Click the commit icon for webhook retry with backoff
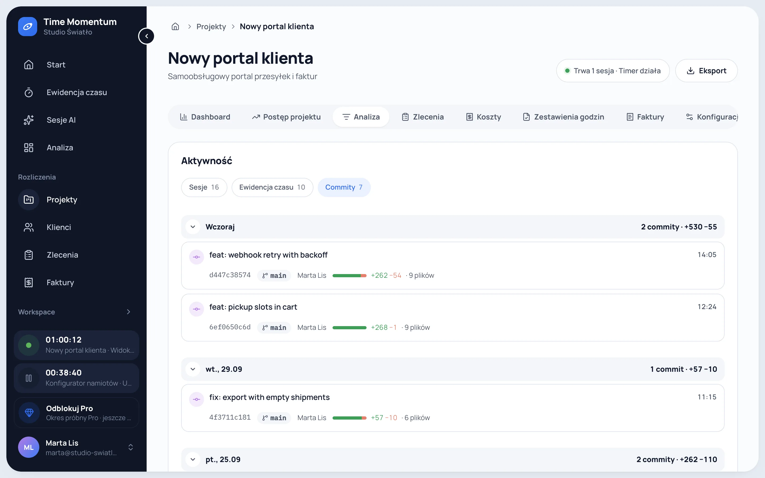This screenshot has height=478, width=765. [x=197, y=257]
